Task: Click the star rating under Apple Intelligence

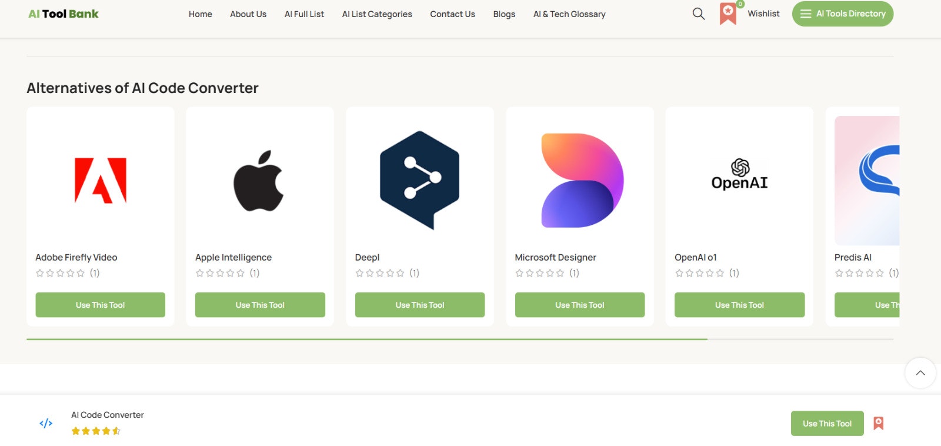Action: (x=220, y=273)
